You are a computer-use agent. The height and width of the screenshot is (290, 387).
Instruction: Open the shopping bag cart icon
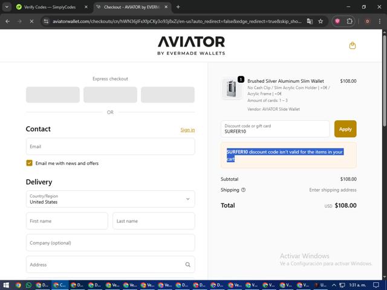pos(353,46)
